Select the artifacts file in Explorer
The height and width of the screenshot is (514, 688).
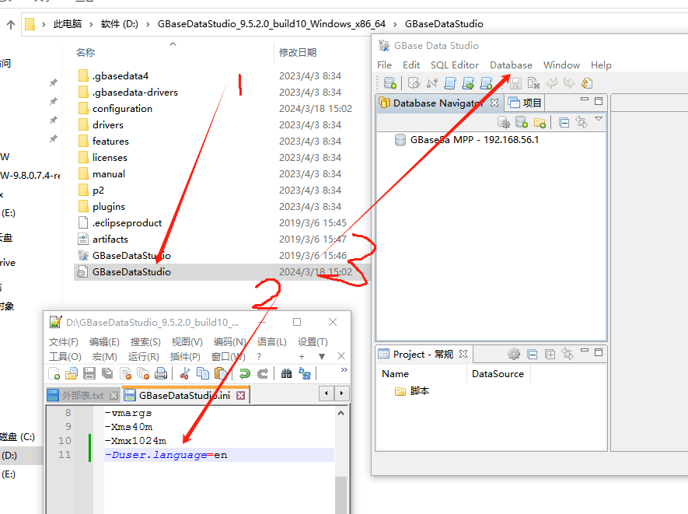coord(110,240)
